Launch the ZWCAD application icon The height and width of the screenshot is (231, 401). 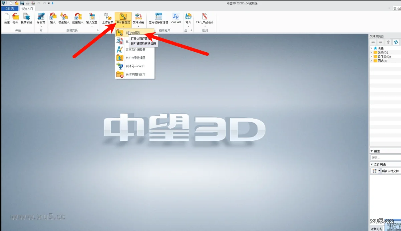(176, 17)
